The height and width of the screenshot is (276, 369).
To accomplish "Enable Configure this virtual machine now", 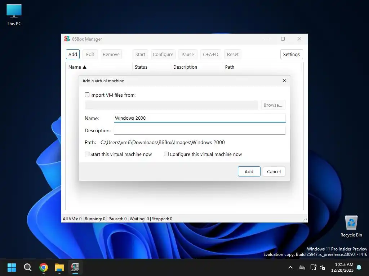I will 166,154.
